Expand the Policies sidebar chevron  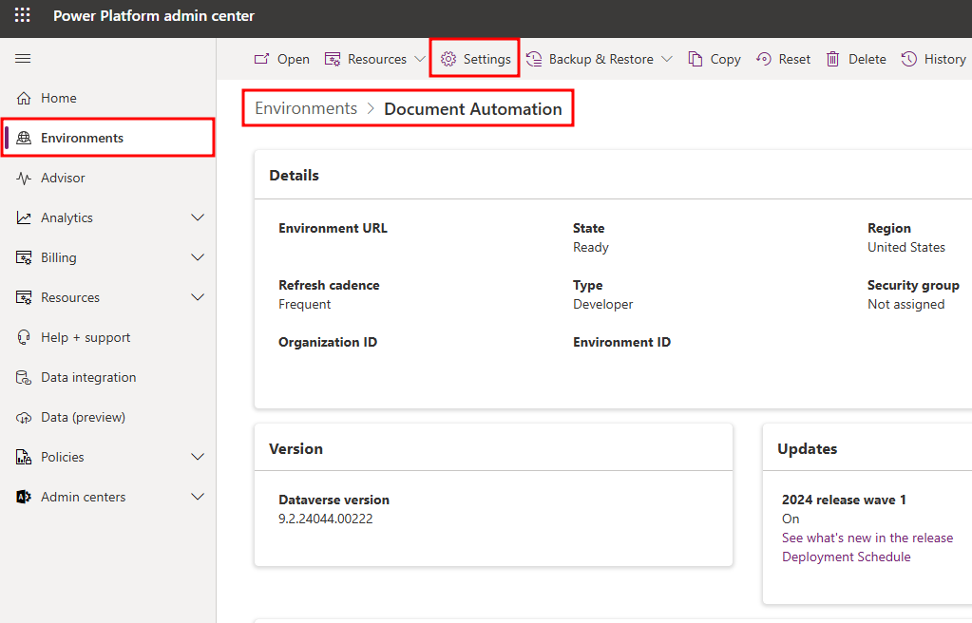[x=198, y=457]
